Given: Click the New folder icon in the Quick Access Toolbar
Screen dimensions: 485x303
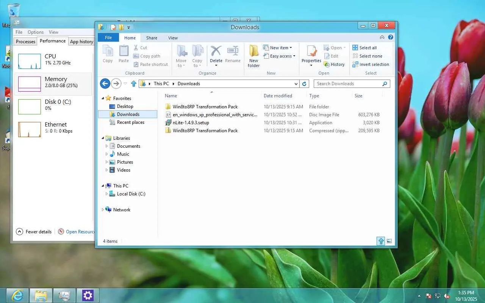Looking at the screenshot, I should [x=121, y=27].
